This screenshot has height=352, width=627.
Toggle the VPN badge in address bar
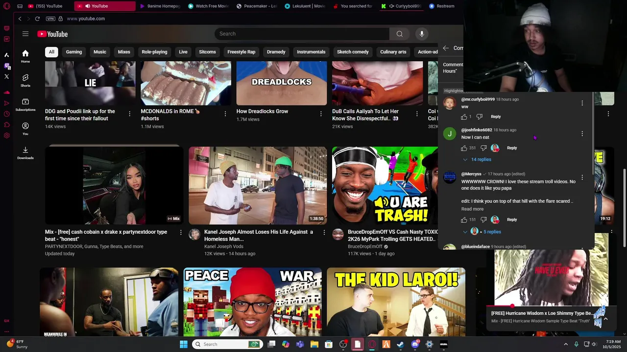[50, 19]
